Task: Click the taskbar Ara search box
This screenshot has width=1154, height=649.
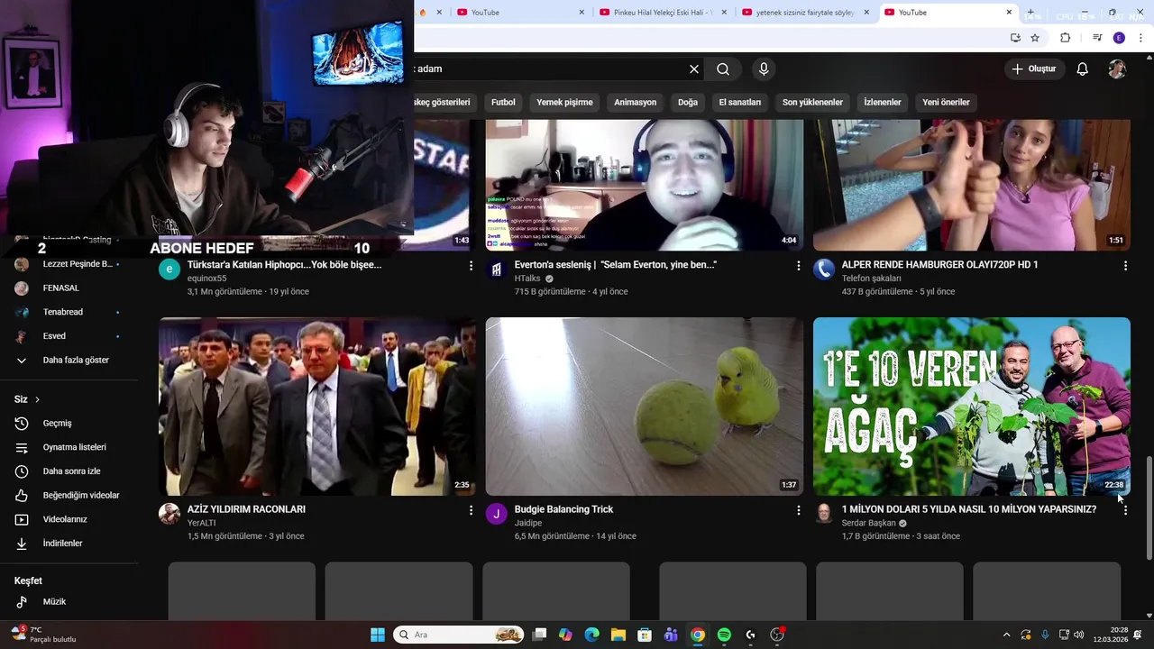Action: pyautogui.click(x=460, y=635)
